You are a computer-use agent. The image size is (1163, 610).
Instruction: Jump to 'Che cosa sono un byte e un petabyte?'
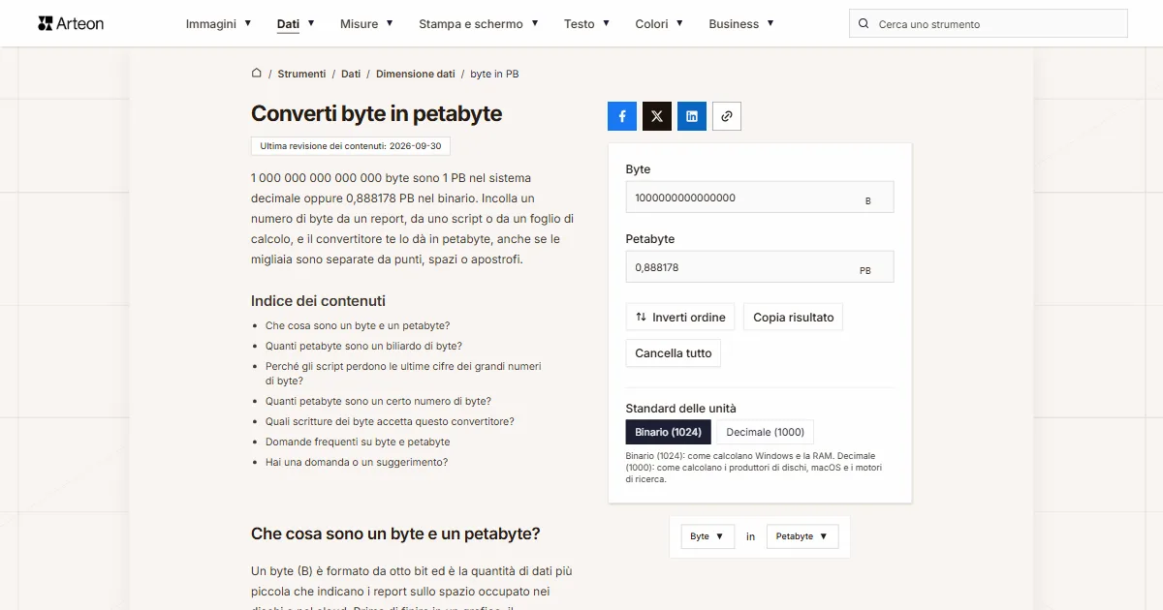click(358, 325)
